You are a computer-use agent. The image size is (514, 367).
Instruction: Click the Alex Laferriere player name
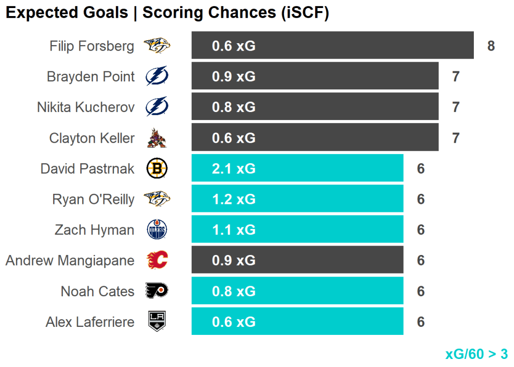90,322
